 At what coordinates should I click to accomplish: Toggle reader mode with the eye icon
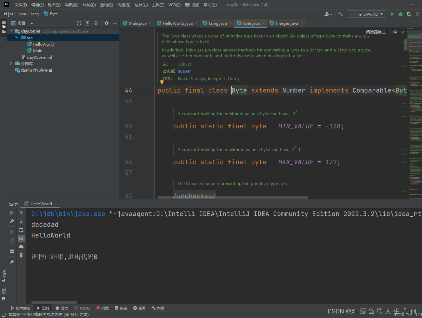pos(395,32)
